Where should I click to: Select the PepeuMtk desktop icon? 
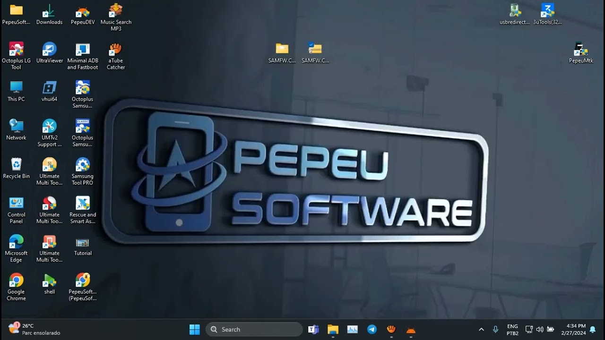(580, 50)
